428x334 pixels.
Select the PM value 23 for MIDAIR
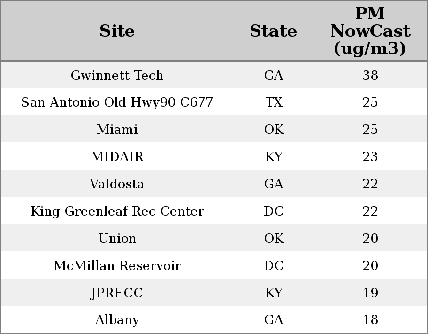pos(370,157)
